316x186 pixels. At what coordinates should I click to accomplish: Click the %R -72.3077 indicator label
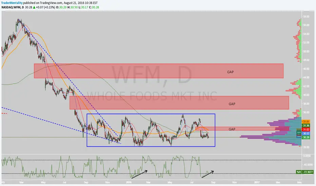(x=305, y=172)
